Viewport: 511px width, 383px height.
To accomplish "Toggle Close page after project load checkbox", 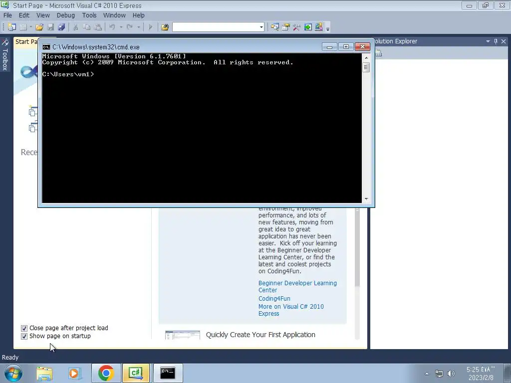I will (x=24, y=328).
